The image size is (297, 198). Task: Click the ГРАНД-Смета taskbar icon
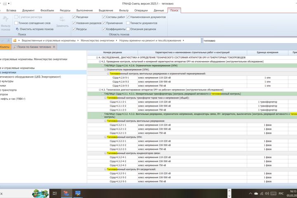(x=66, y=193)
